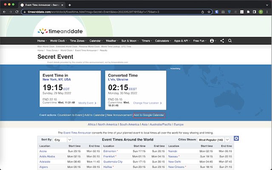Open the World Clock menu
The image size is (272, 170).
coord(58,41)
